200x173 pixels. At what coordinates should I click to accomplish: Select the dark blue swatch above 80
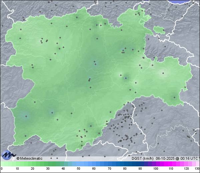point(125,164)
